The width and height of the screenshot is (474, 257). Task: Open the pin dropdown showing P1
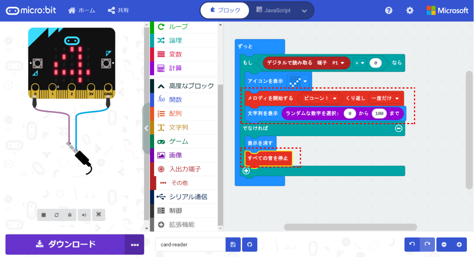tap(339, 63)
